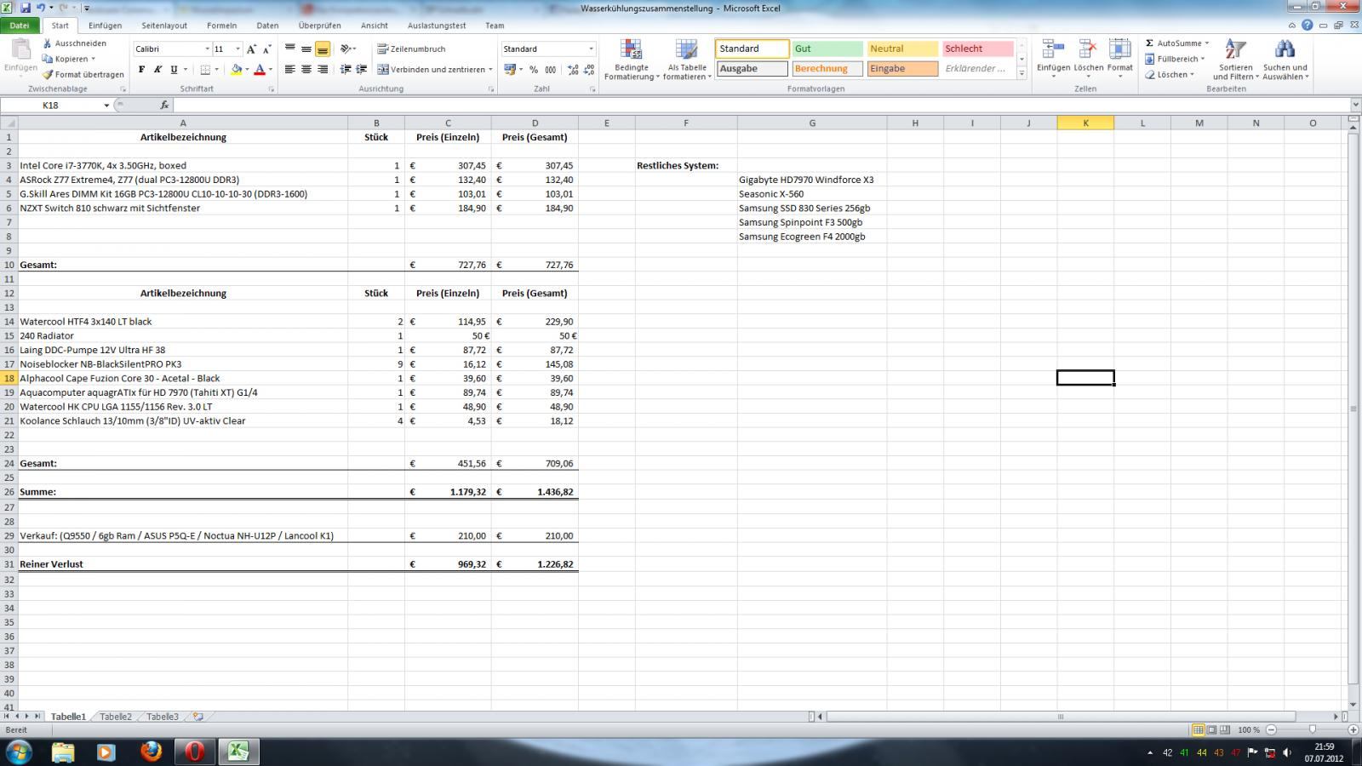Screen dimensions: 1362x766
Task: Open the Format button in Zellen group
Action: (x=1119, y=60)
